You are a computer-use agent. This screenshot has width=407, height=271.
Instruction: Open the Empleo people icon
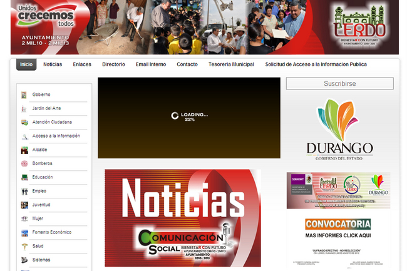(x=24, y=191)
